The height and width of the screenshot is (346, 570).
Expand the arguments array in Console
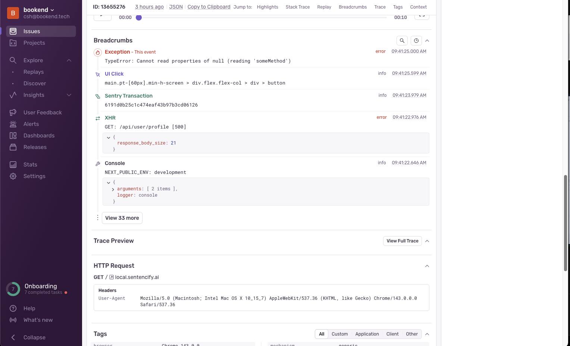pyautogui.click(x=113, y=189)
